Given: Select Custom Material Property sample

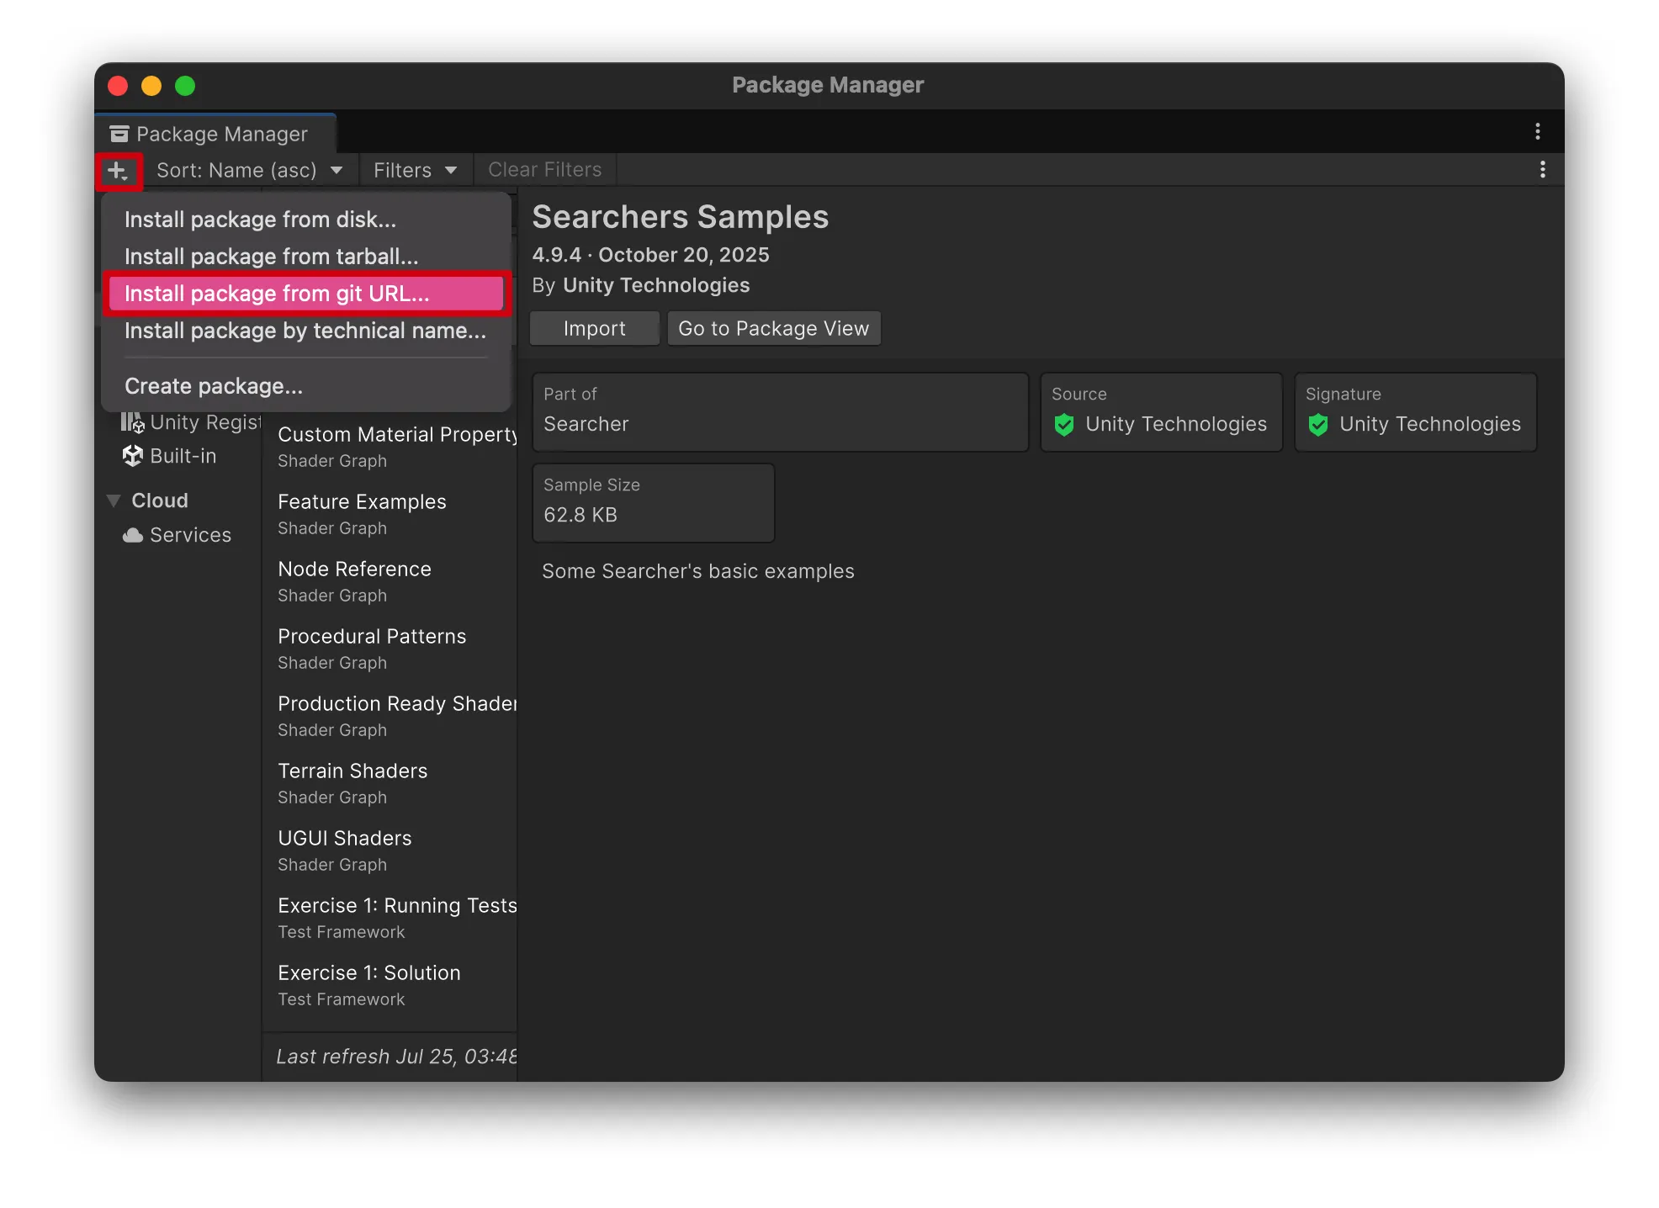Looking at the screenshot, I should pos(390,447).
